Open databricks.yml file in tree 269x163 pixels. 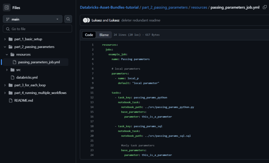[x=27, y=77]
